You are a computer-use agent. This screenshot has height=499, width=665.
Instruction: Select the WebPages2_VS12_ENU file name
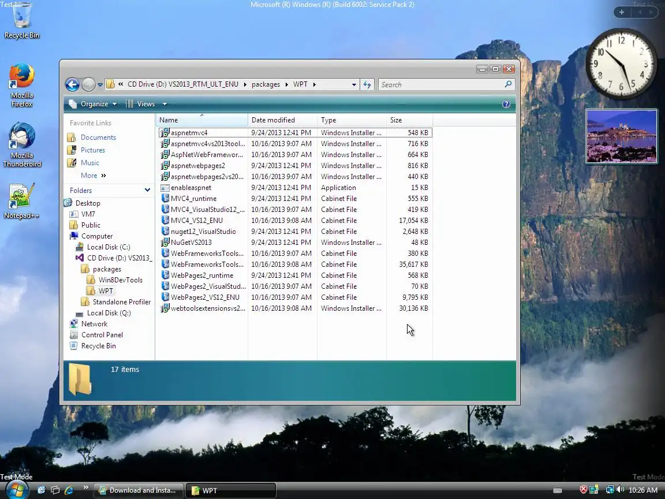205,297
